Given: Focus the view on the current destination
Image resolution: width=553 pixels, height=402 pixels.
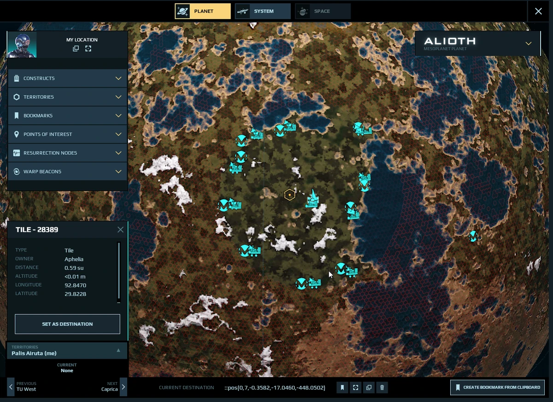Looking at the screenshot, I should [x=355, y=387].
